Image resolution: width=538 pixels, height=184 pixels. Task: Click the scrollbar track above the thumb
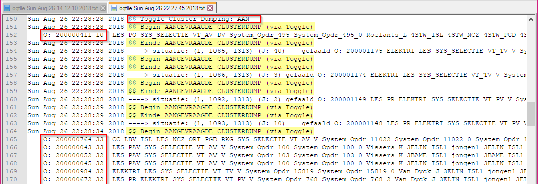tap(534, 61)
